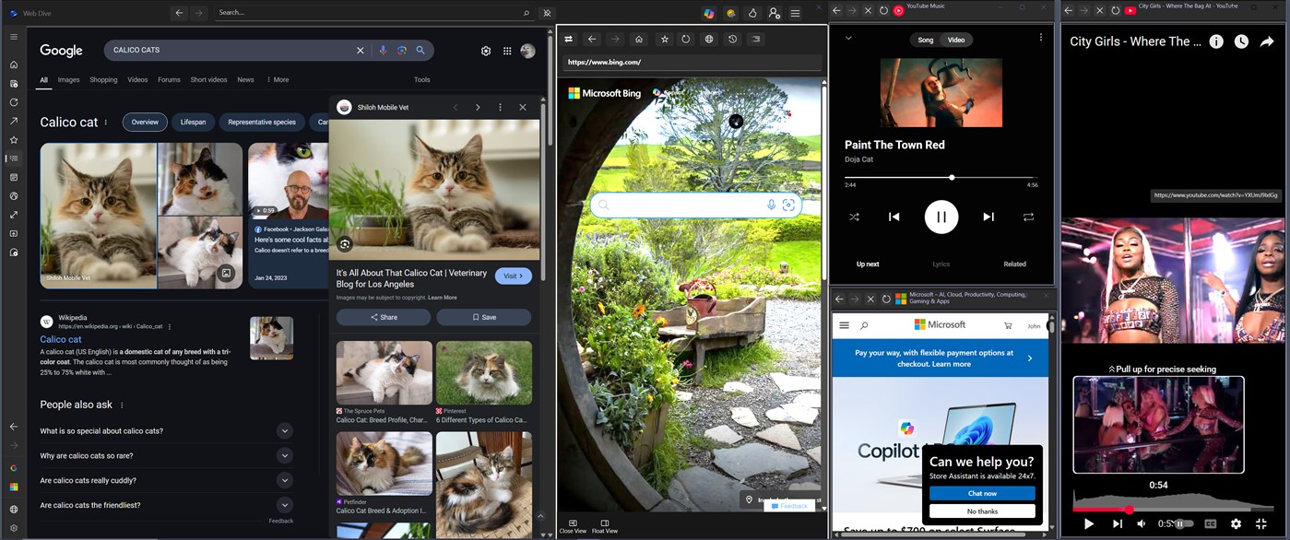The width and height of the screenshot is (1290, 540).
Task: Open browsing history in the Bing window toolbar
Action: (731, 40)
